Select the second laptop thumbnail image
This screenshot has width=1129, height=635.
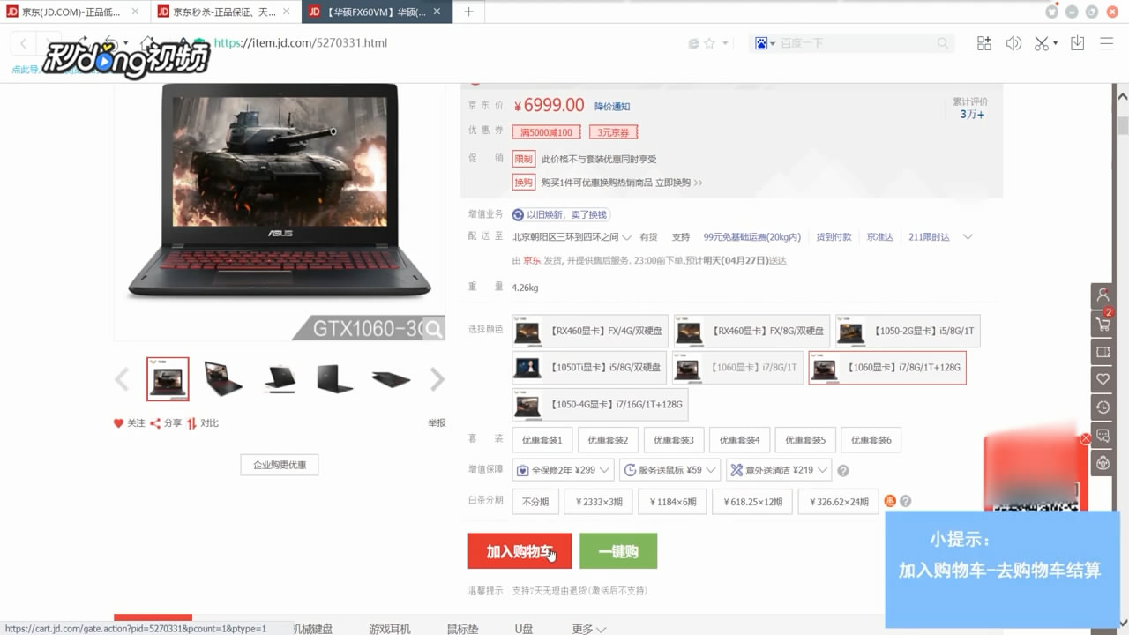(223, 377)
